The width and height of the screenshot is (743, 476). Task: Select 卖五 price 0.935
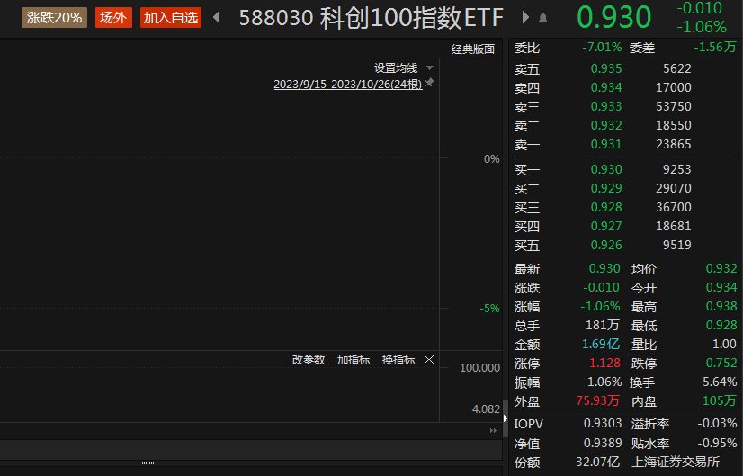coord(606,68)
